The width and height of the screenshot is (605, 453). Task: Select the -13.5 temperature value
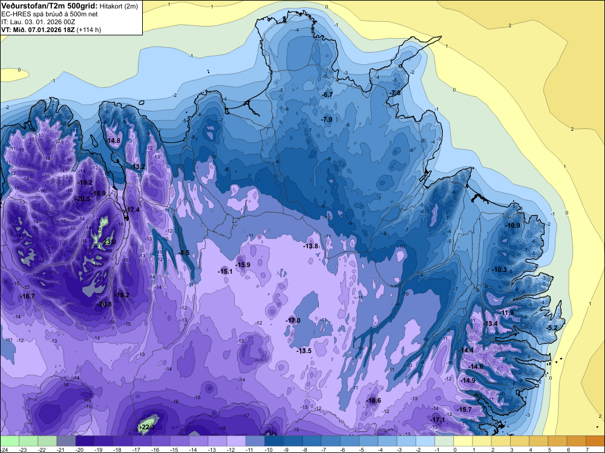tap(304, 351)
